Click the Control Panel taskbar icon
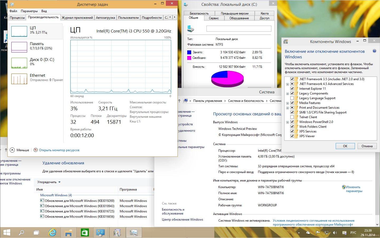The image size is (380, 238). (x=101, y=232)
